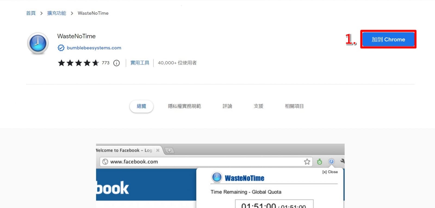Image resolution: width=435 pixels, height=208 pixels.
Task: Click the WasteNoTime popup heading text
Action: pos(244,178)
